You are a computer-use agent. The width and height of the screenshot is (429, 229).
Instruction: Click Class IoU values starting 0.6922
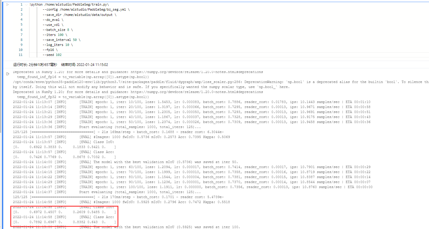click(x=64, y=147)
